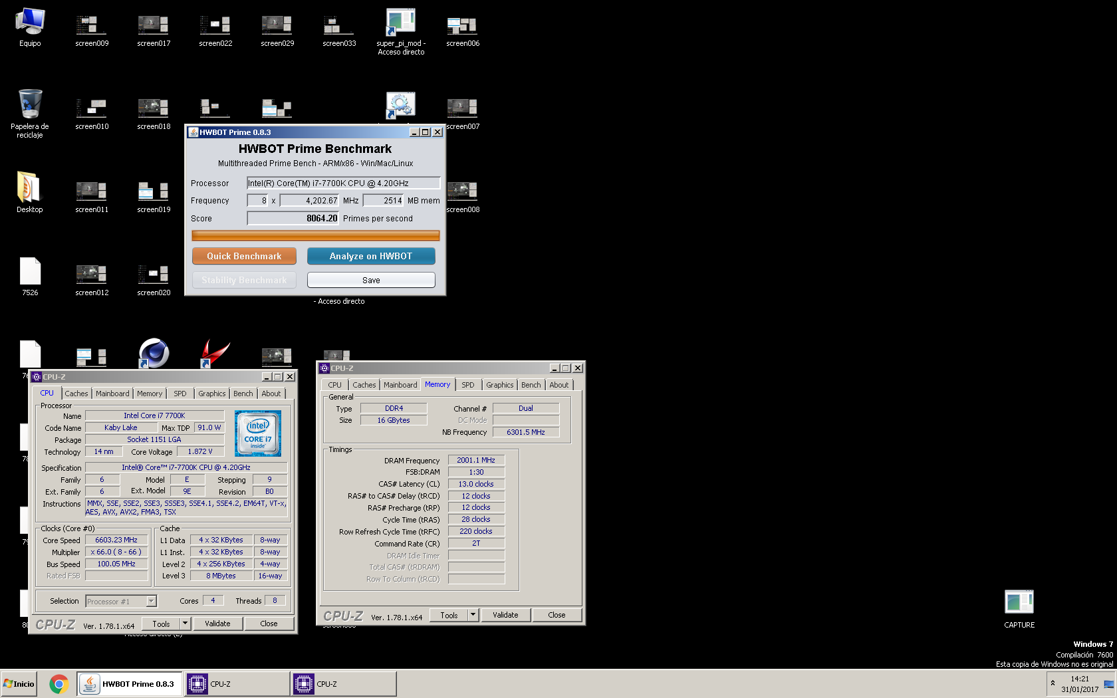This screenshot has width=1117, height=698.
Task: Select the screen017 desktop file
Action: tap(154, 30)
